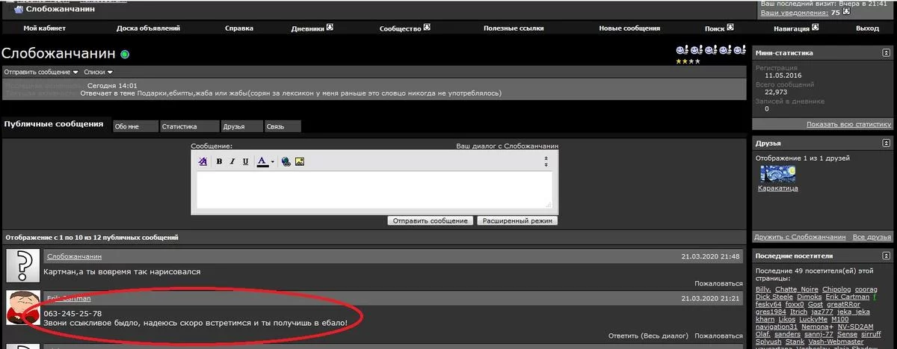Viewport: 897px width, 349px height.
Task: Click date 21.03.2020 21:48 of first message
Action: click(x=710, y=256)
